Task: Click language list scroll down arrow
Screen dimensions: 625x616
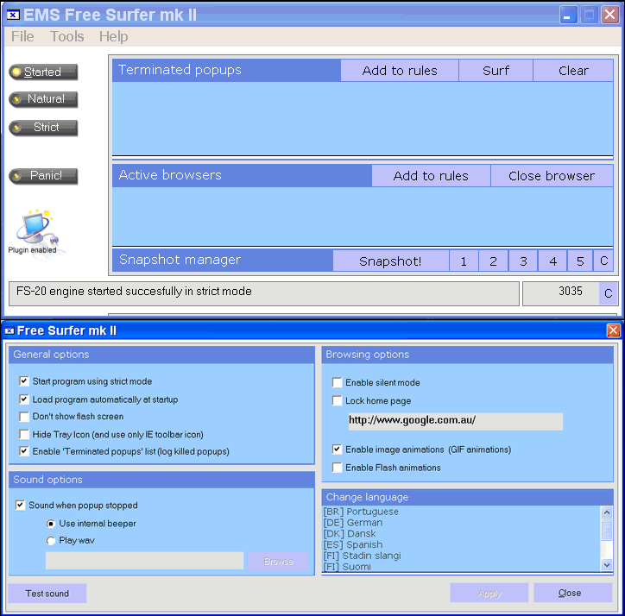Action: [x=607, y=564]
